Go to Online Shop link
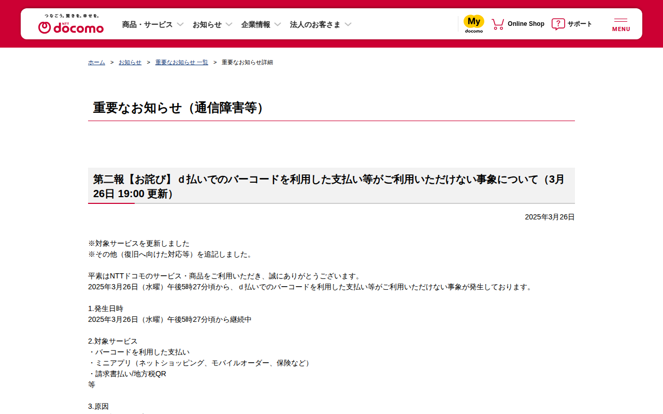Viewport: 663px width, 414px height. click(526, 24)
